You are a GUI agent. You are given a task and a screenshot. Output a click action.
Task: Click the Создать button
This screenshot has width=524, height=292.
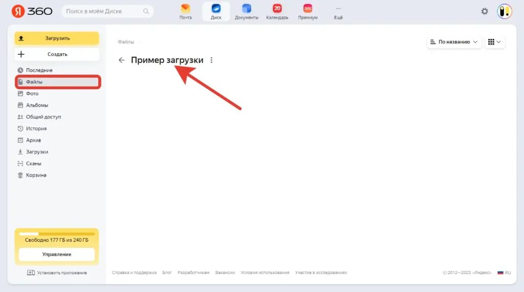tap(57, 54)
